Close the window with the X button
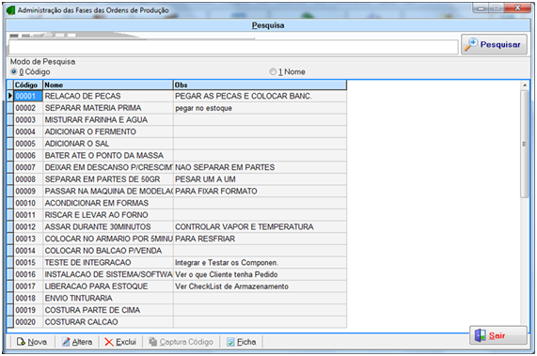This screenshot has width=537, height=356. pos(517,8)
